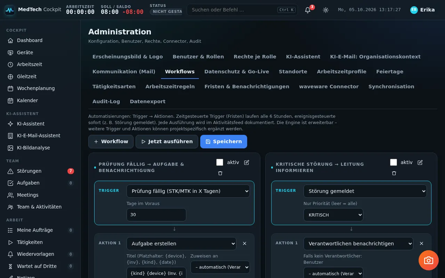Delete the Kritische Störung workflow
This screenshot has width=445, height=278.
(394, 173)
